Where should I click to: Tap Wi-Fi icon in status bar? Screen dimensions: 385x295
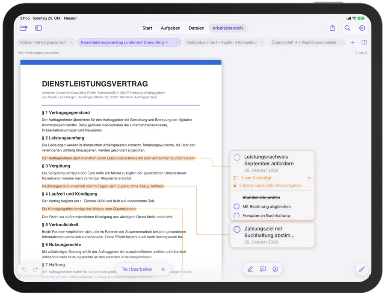[x=354, y=18]
